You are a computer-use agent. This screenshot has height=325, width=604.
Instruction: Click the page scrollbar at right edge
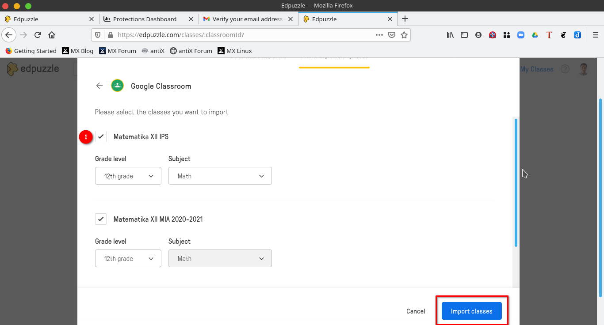point(600,197)
